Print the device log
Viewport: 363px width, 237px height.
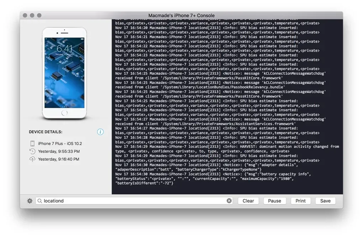(301, 201)
